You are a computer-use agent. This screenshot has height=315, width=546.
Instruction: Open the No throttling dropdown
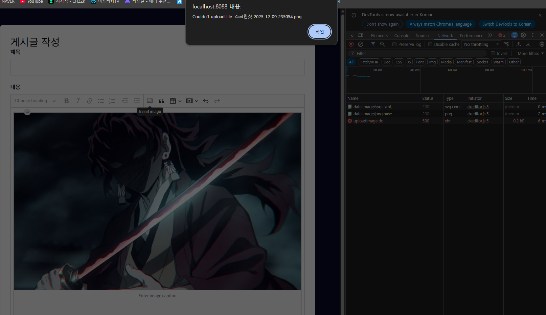pyautogui.click(x=481, y=44)
